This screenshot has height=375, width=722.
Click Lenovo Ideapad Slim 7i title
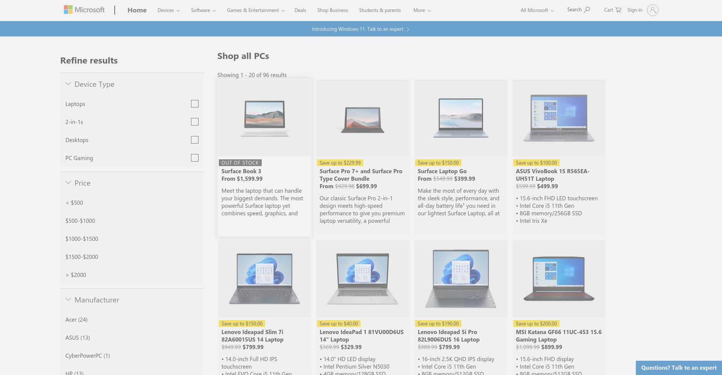pos(252,336)
